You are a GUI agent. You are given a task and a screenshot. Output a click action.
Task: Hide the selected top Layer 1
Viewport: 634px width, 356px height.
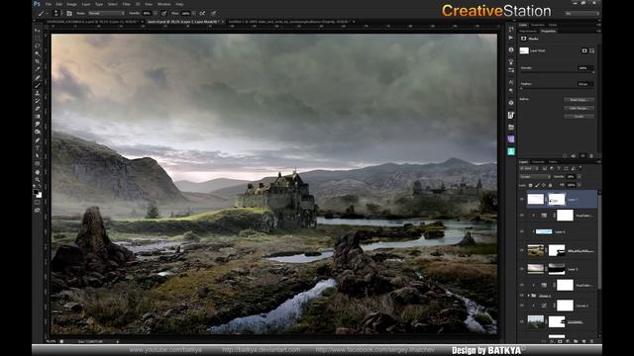(522, 199)
